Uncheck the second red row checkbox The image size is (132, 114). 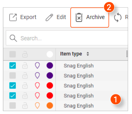point(12,96)
